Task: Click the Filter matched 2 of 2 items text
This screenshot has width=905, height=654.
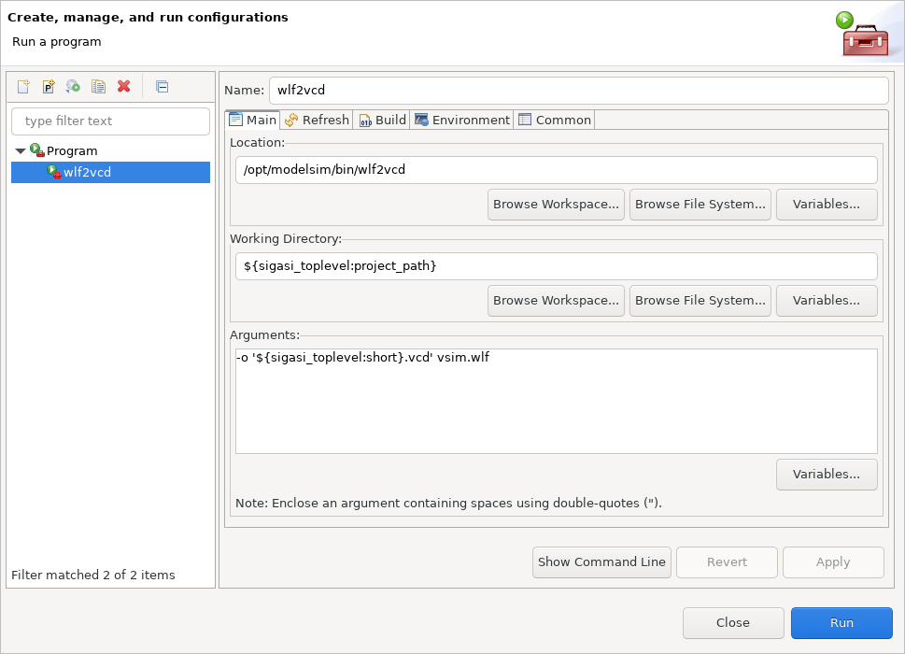Action: pos(92,575)
